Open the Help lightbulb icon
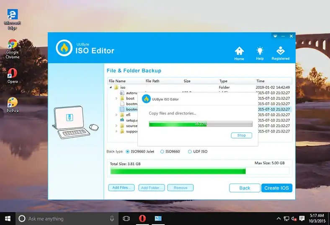 tap(260, 54)
